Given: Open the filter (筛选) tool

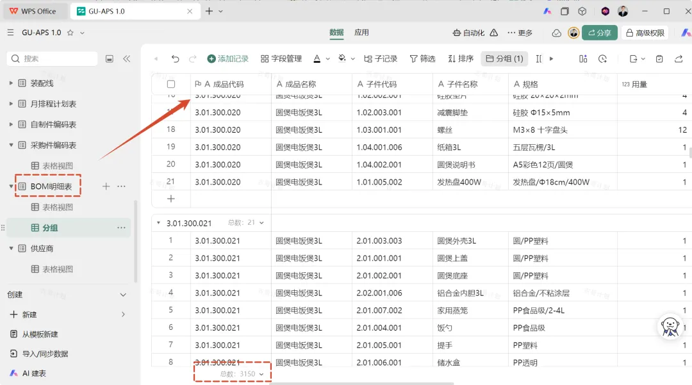Looking at the screenshot, I should pyautogui.click(x=422, y=59).
